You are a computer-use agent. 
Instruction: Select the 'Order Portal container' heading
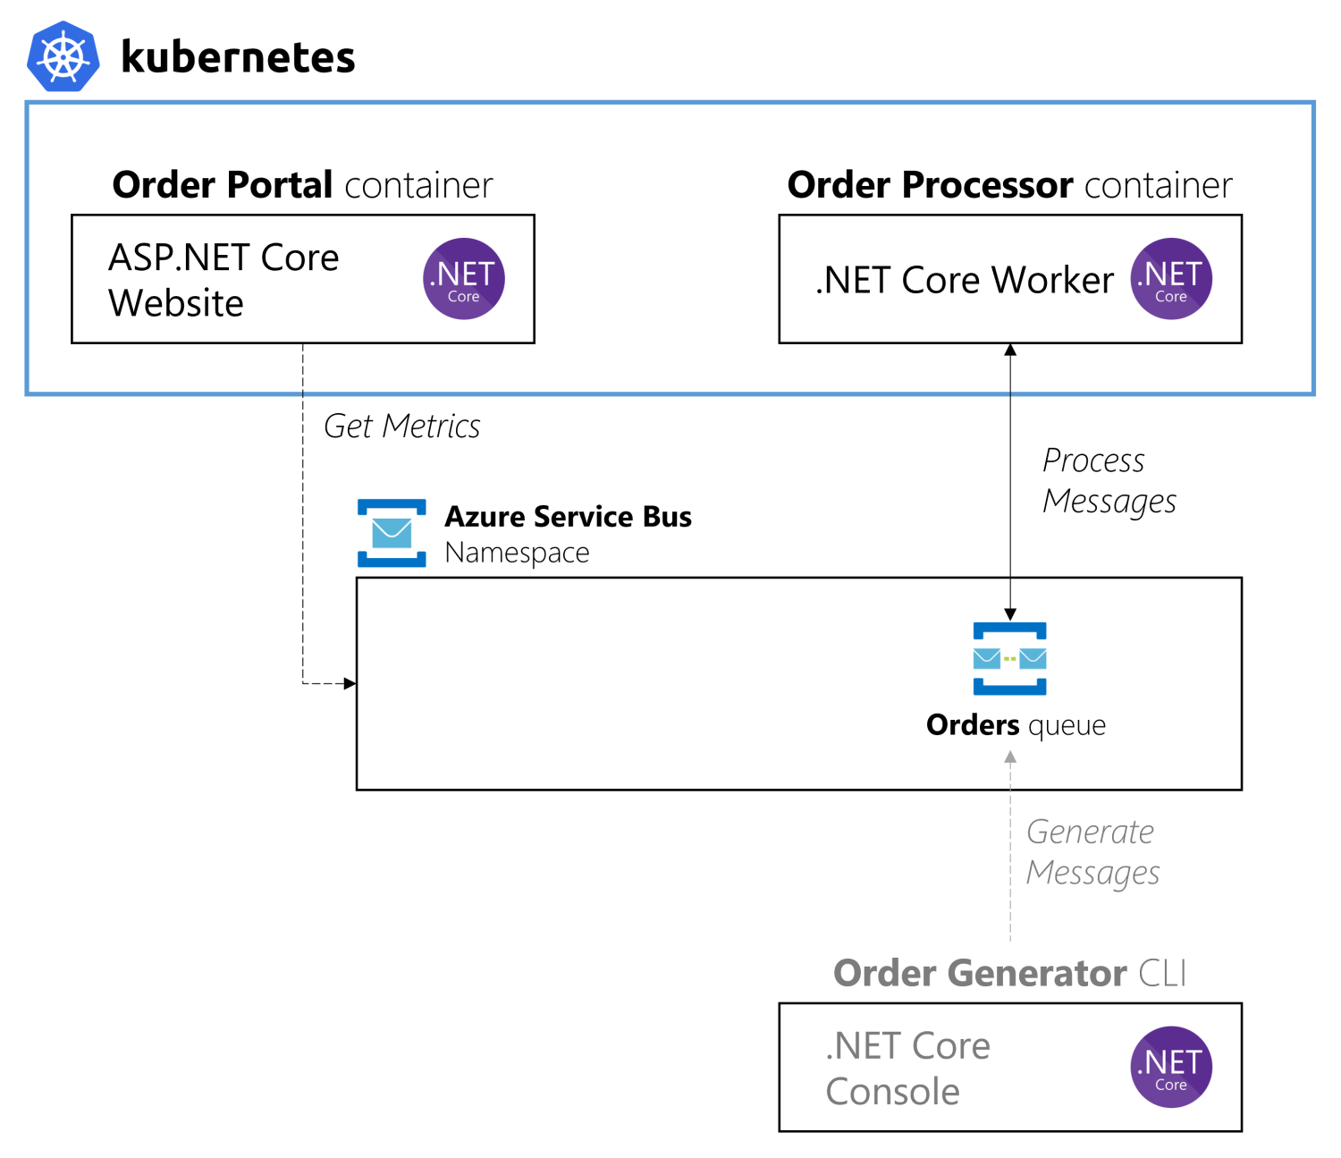tap(302, 185)
